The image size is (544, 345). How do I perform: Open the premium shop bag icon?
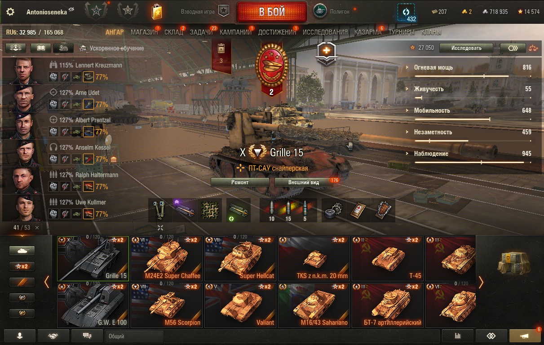point(156,12)
